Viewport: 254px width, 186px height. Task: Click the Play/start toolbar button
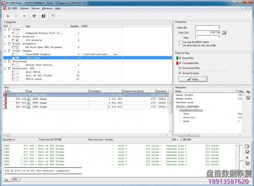(8, 16)
